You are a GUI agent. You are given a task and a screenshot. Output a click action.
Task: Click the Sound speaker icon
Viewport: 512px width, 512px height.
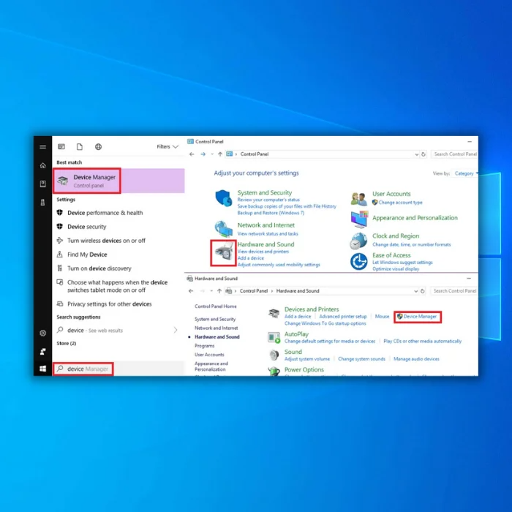[274, 355]
